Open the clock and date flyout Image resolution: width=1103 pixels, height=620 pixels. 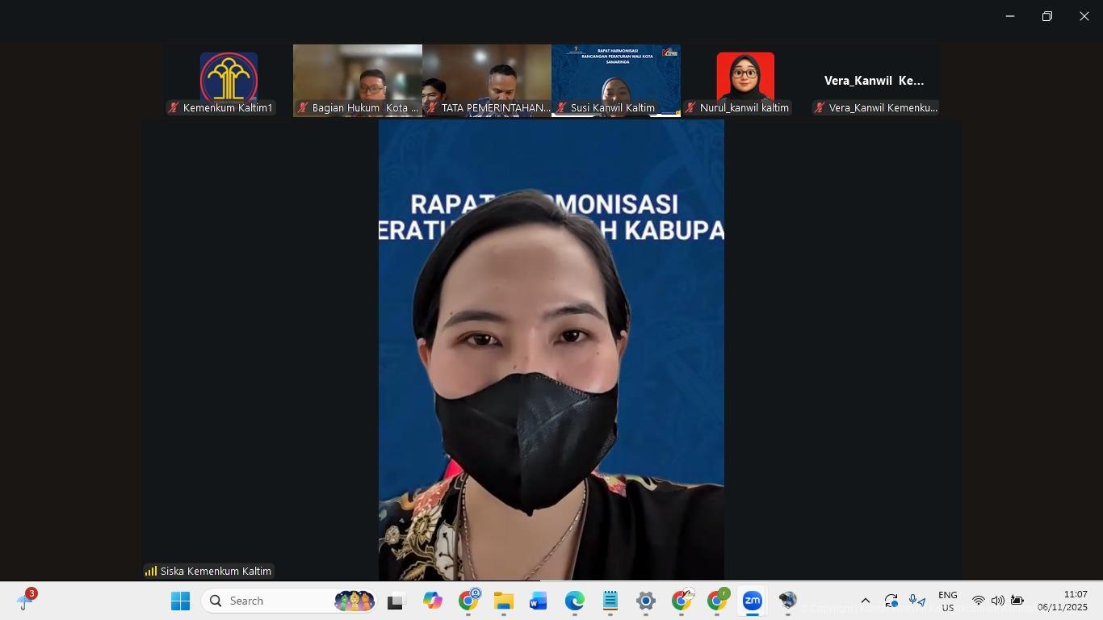pos(1063,601)
